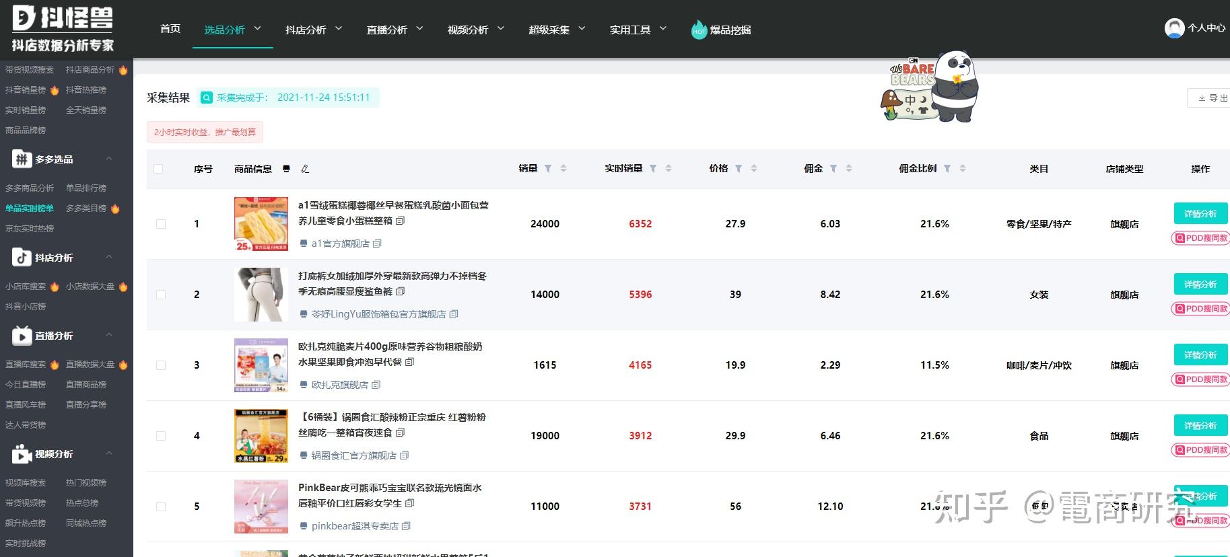
Task: Copy shop name a1官方旗舰店
Action: click(377, 244)
